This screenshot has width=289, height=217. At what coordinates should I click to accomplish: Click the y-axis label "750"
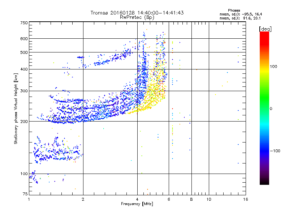[24, 23]
